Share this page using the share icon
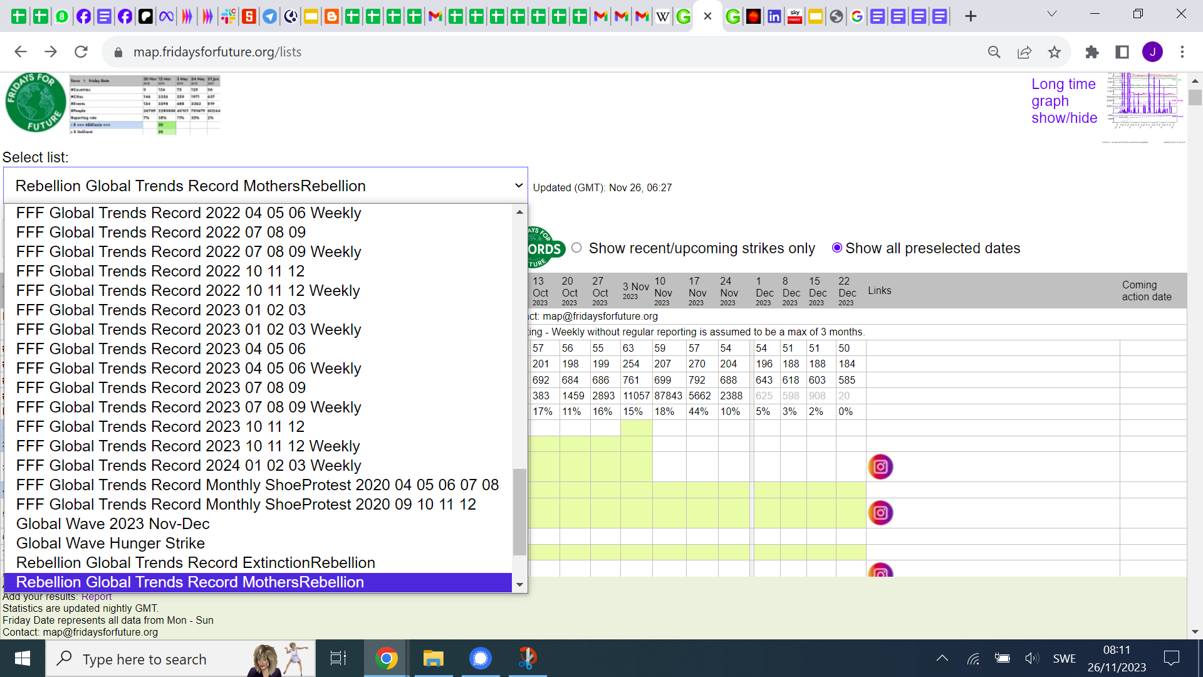1203x677 pixels. coord(1024,52)
